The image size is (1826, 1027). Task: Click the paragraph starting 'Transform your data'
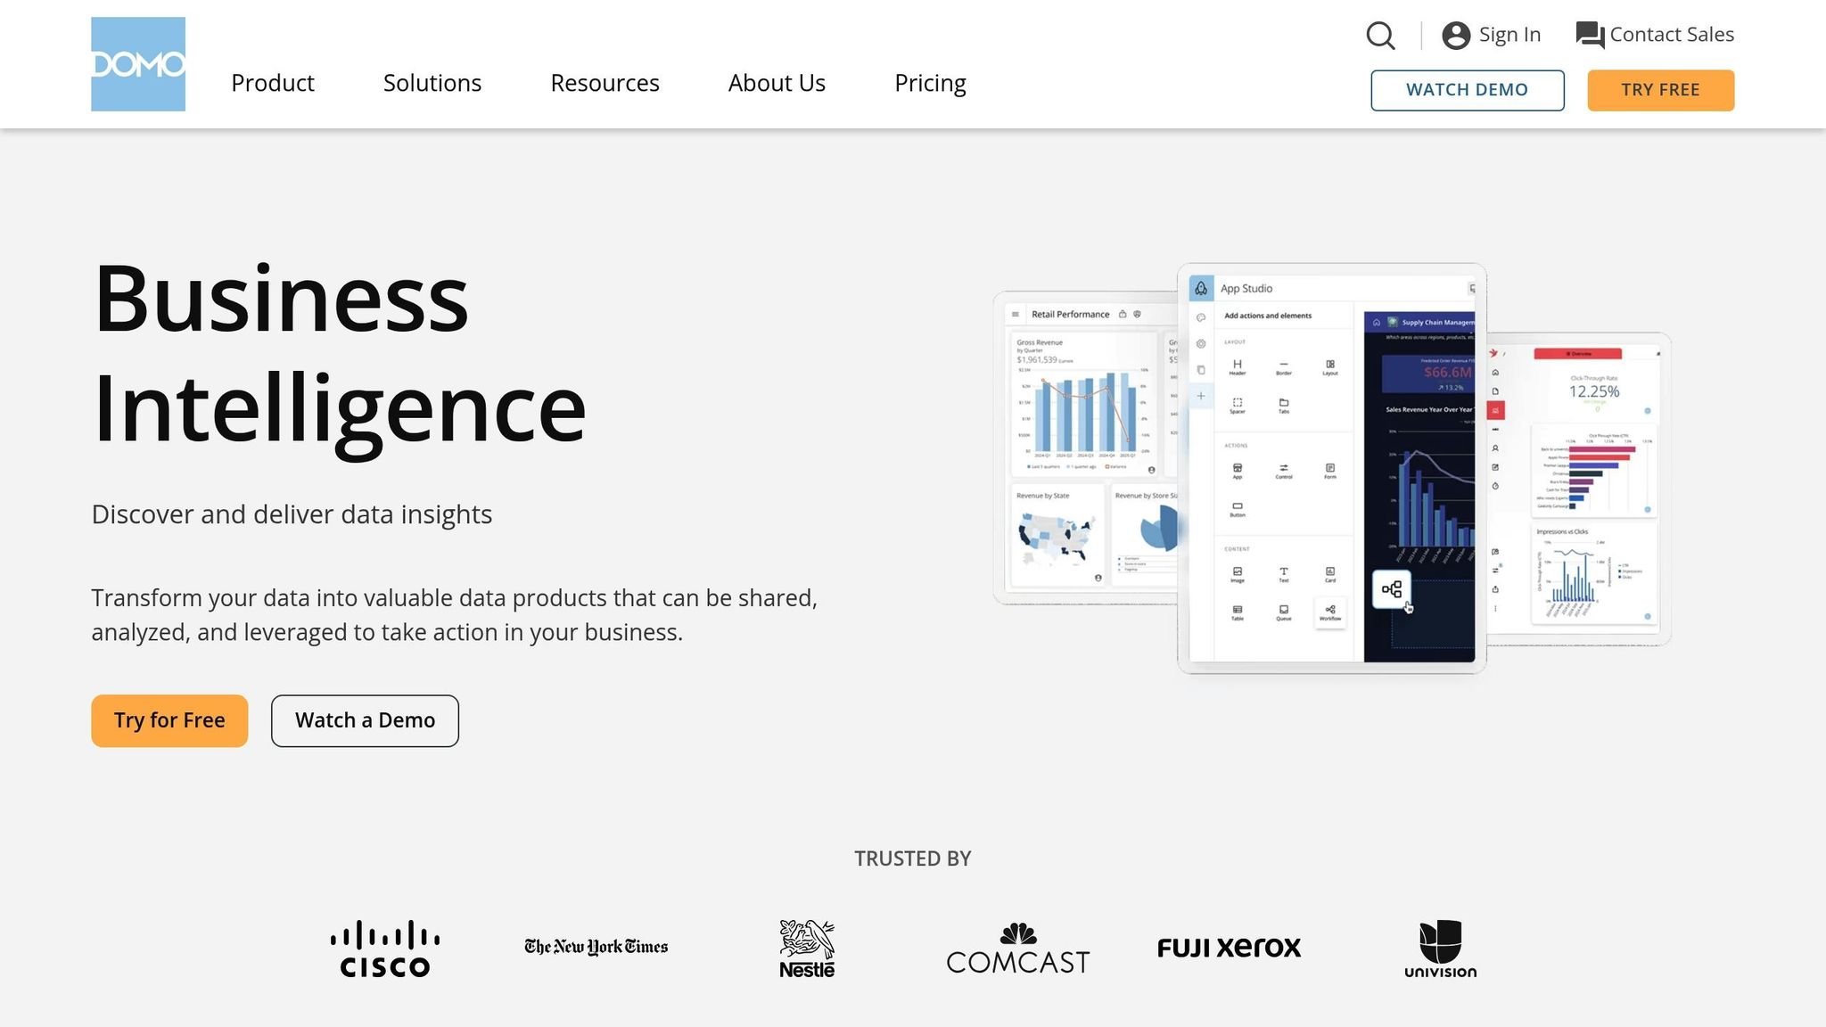click(x=455, y=614)
